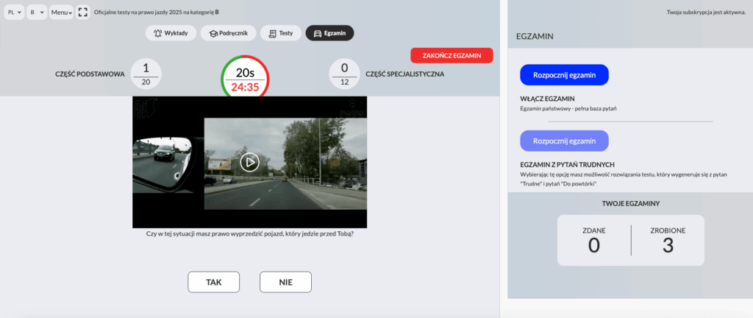
Task: Switch to the Wykłady tab
Action: [171, 33]
